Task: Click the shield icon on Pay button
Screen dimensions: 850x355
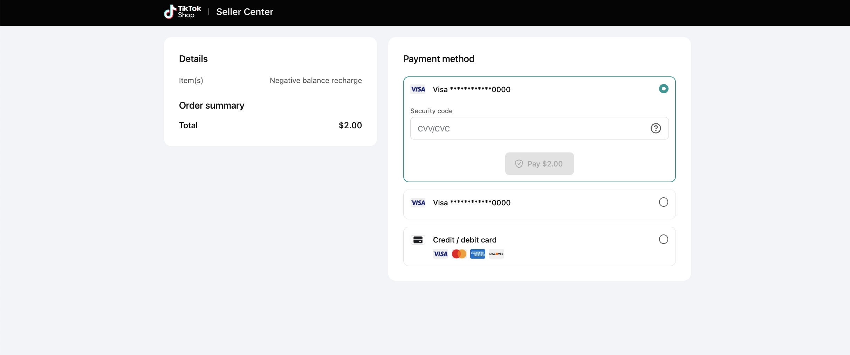Action: 519,164
